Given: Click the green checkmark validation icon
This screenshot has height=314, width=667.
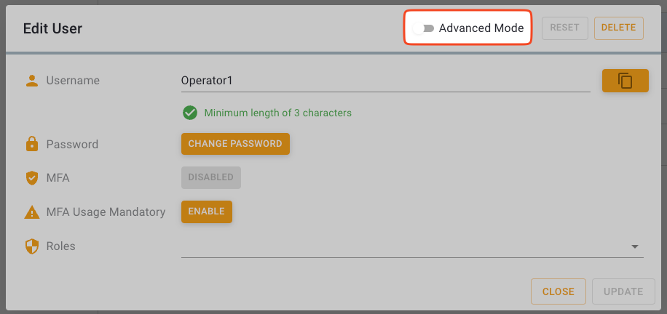Looking at the screenshot, I should coord(190,113).
